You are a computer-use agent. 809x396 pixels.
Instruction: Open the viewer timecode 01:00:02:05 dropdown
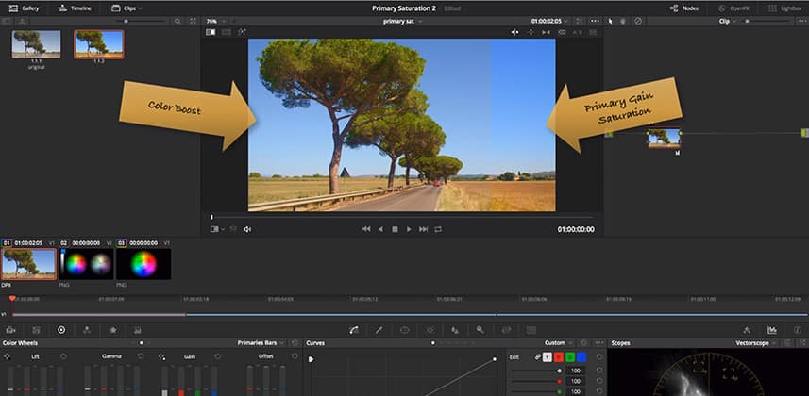[x=550, y=21]
